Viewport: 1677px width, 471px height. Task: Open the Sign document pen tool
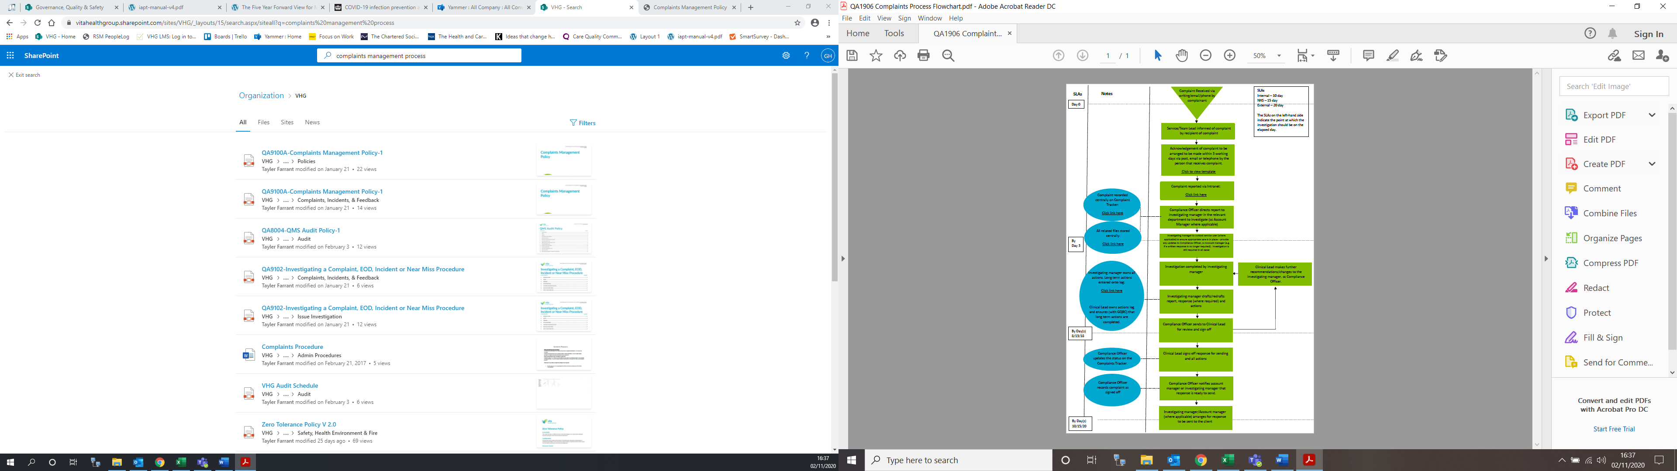coord(1417,56)
